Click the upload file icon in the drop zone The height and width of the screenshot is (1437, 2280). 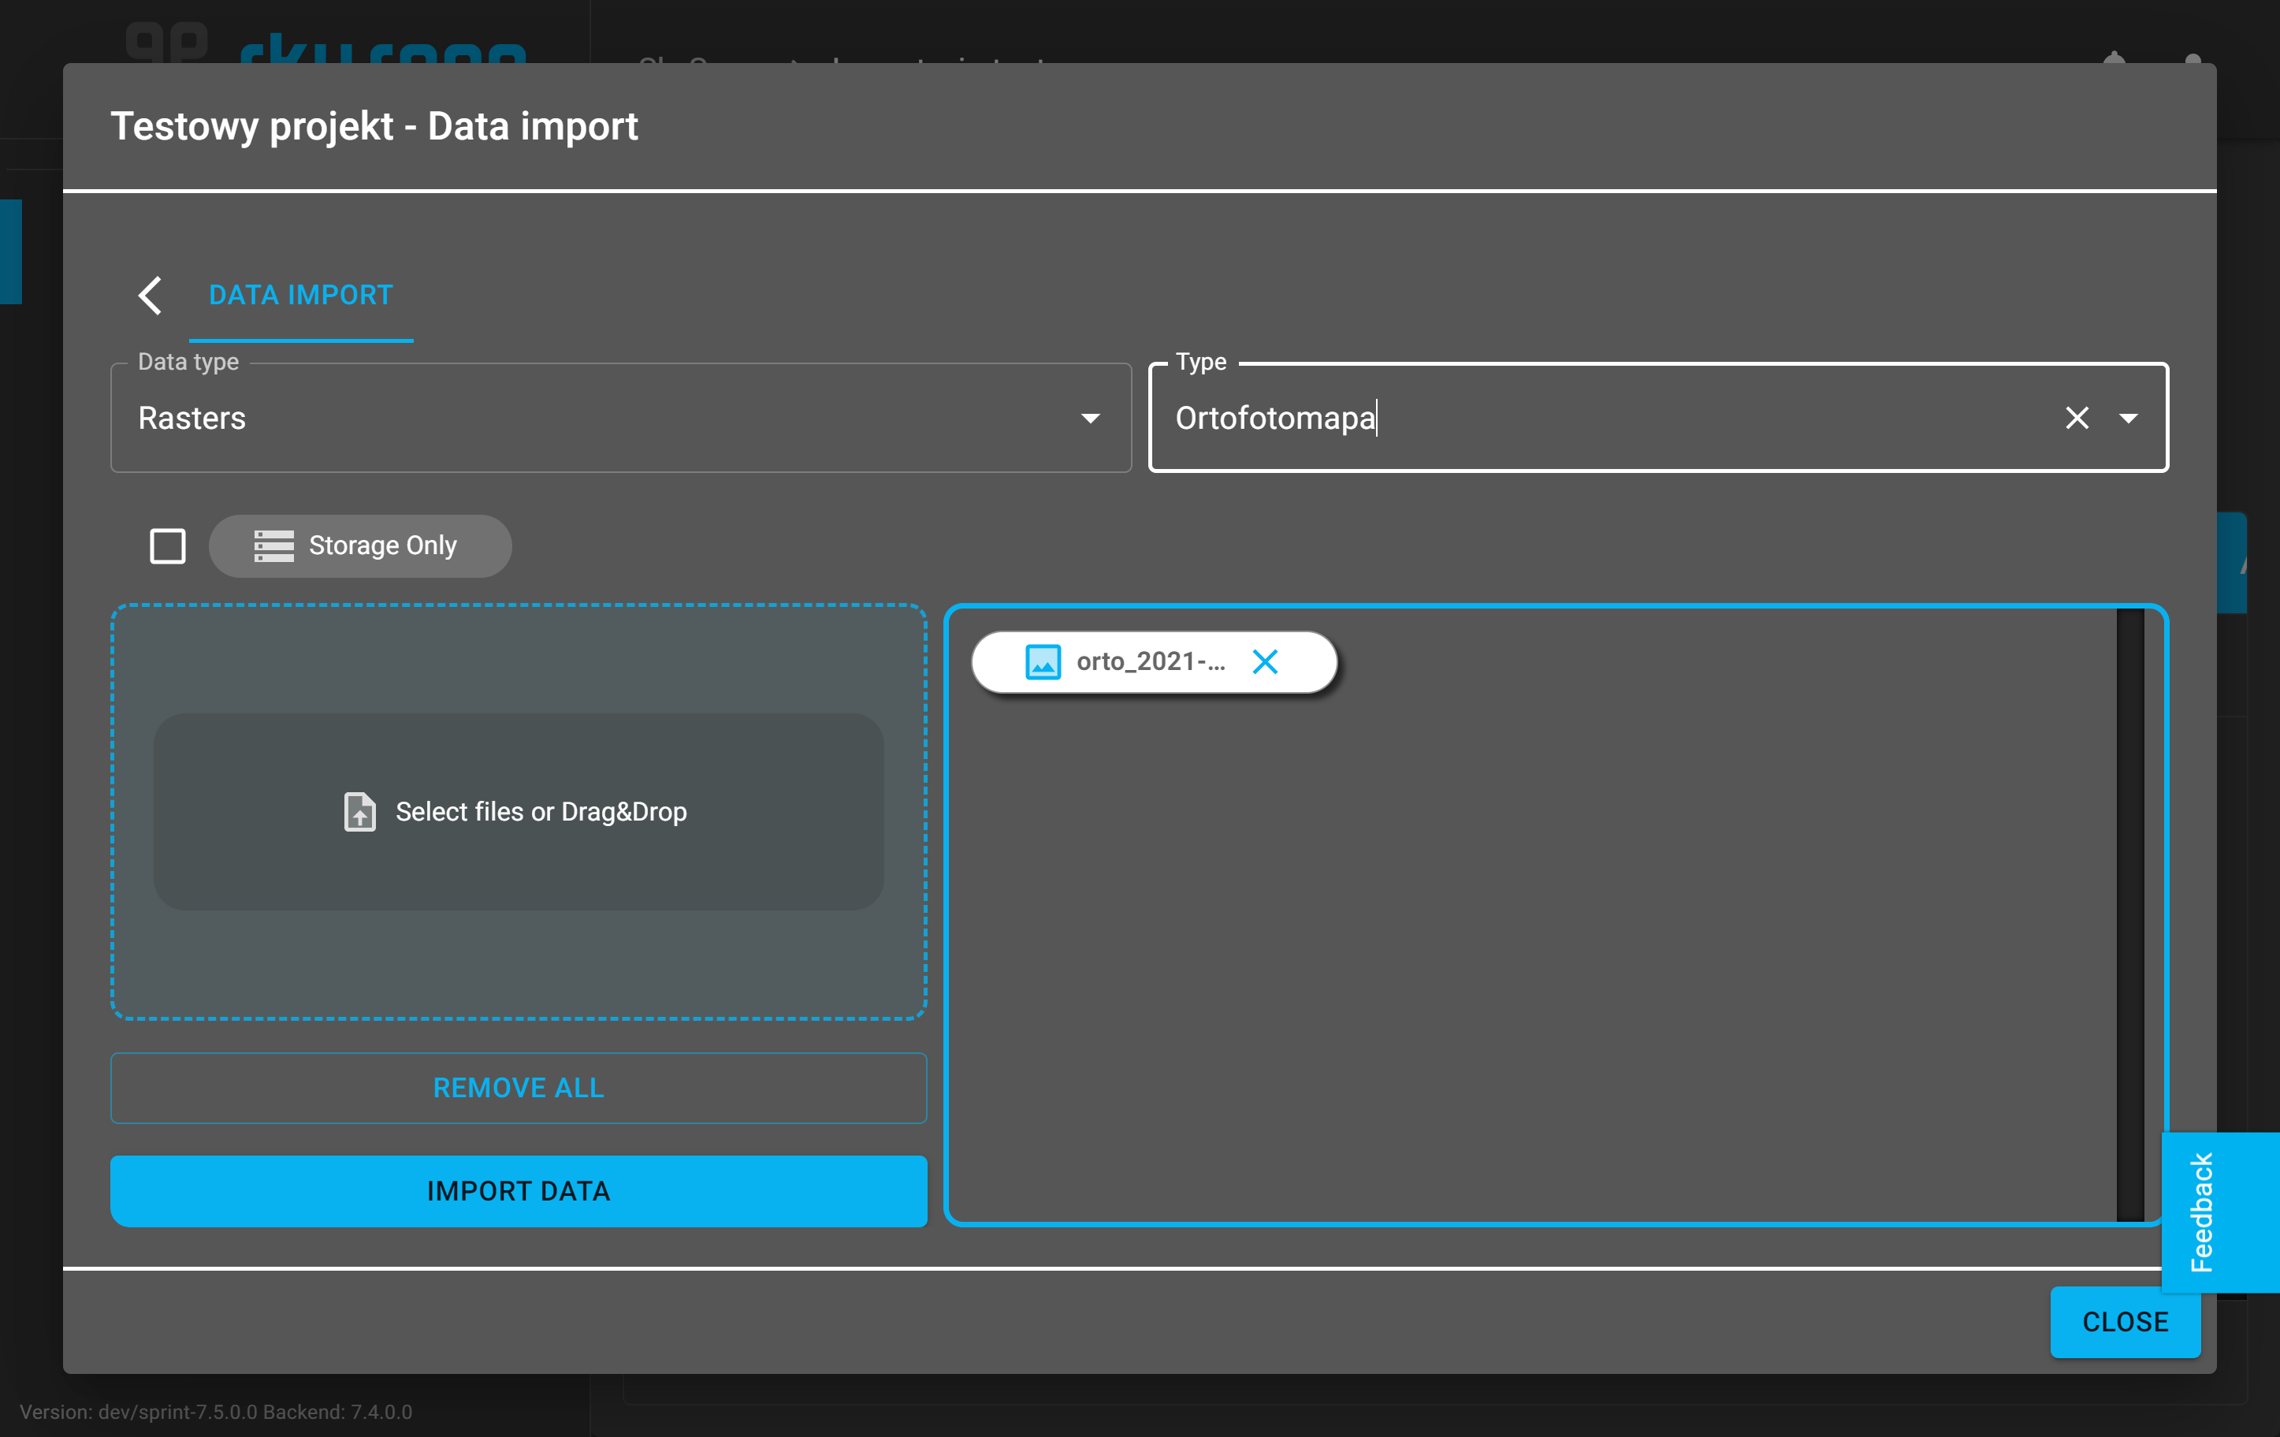(360, 812)
